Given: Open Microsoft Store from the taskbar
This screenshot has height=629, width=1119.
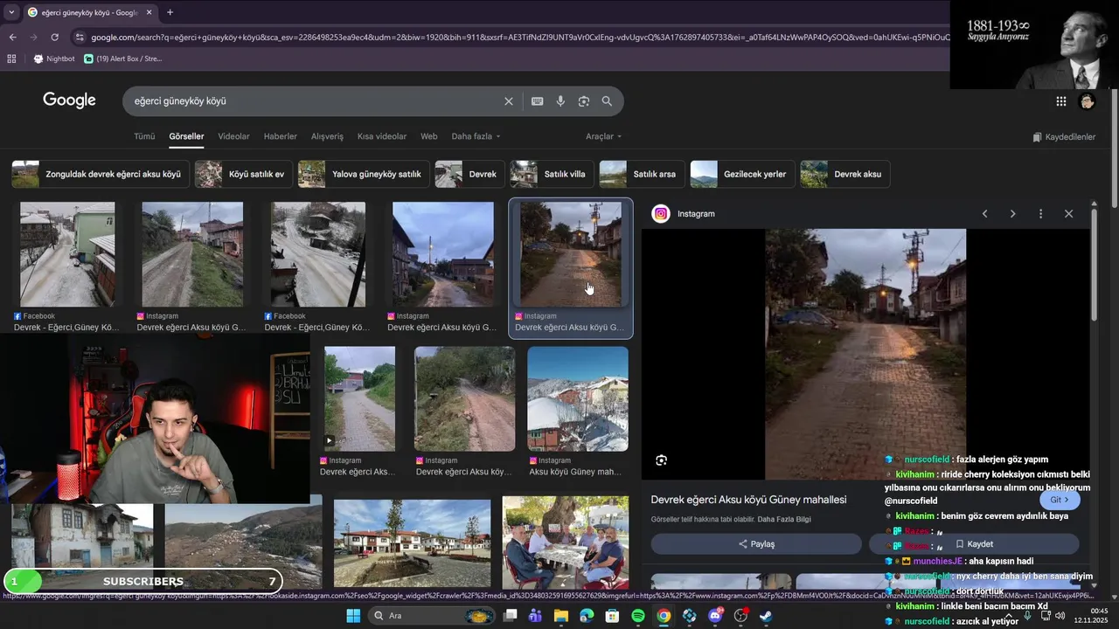Looking at the screenshot, I should 612,616.
